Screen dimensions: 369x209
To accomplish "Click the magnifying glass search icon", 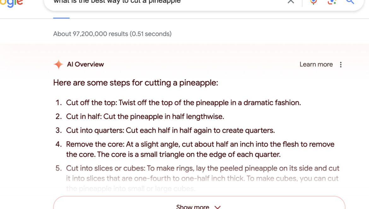I will [350, 2].
